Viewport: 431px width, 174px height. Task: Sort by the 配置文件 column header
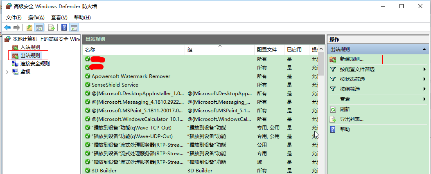pyautogui.click(x=269, y=50)
